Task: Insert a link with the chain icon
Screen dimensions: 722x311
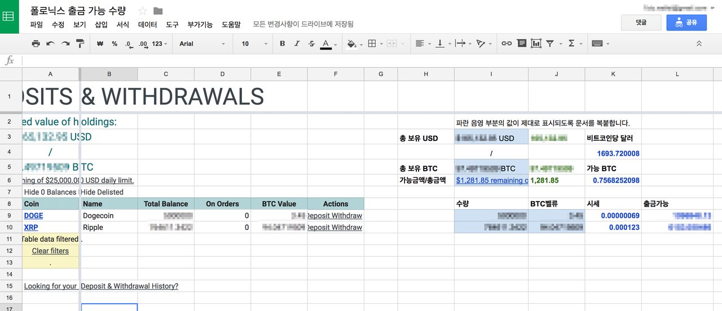Action: [507, 43]
